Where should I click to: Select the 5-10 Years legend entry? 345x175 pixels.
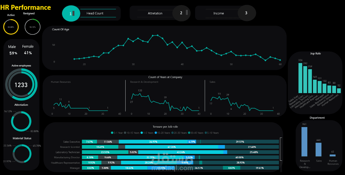[x=212, y=133]
